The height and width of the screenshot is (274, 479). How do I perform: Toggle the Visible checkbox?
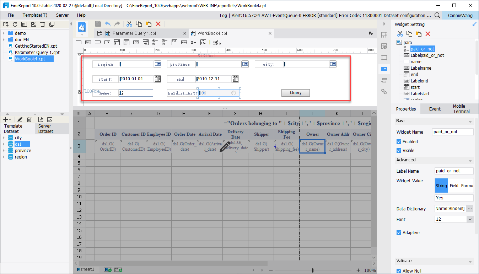(x=399, y=150)
